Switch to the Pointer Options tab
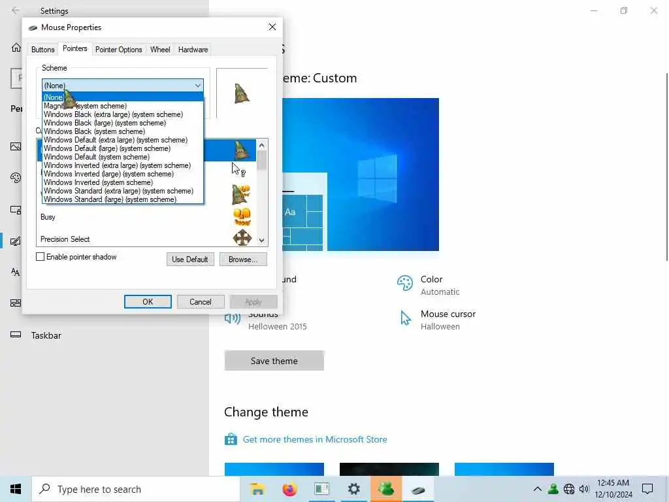The image size is (669, 502). 119,50
